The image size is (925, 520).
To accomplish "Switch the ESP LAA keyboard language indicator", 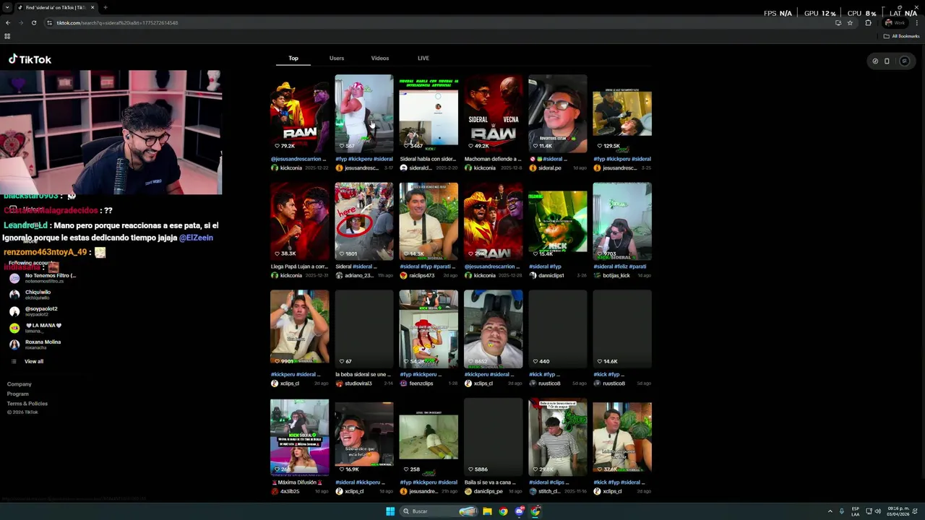I will [x=856, y=511].
